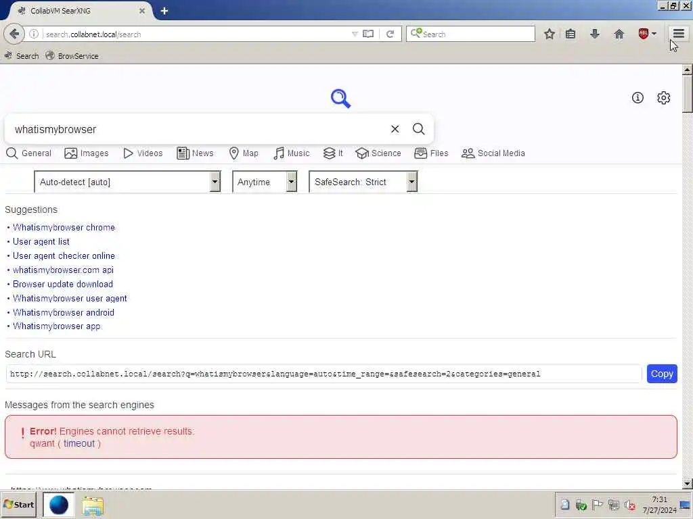This screenshot has width=693, height=519.
Task: Click the browser toolbar Search field
Action: (470, 34)
